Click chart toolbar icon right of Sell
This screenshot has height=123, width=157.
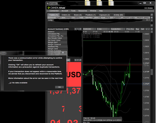(147, 29)
